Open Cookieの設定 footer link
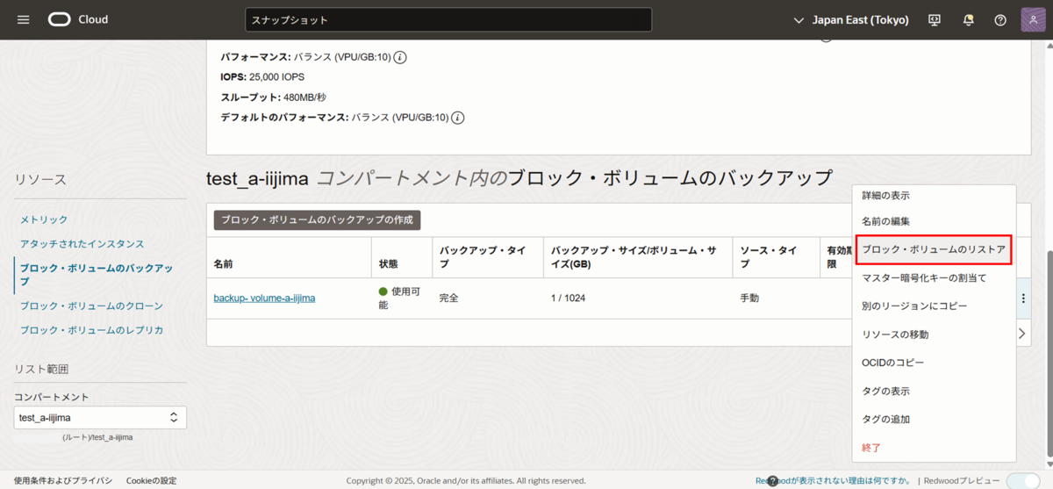Image resolution: width=1053 pixels, height=489 pixels. (x=151, y=480)
